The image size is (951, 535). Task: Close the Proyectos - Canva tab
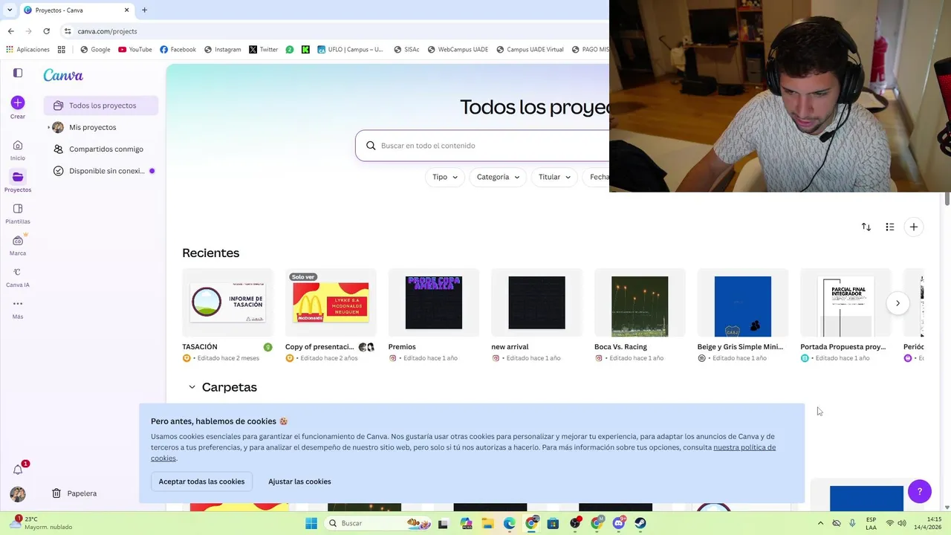126,10
